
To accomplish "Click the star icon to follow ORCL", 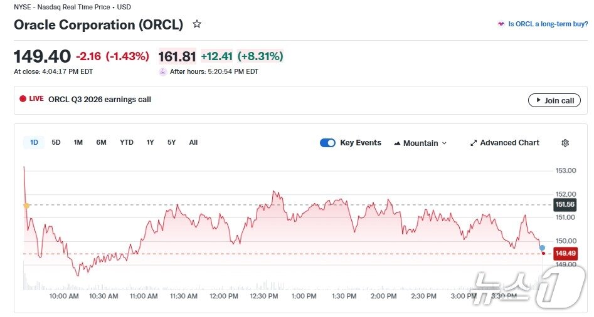I will pyautogui.click(x=197, y=24).
